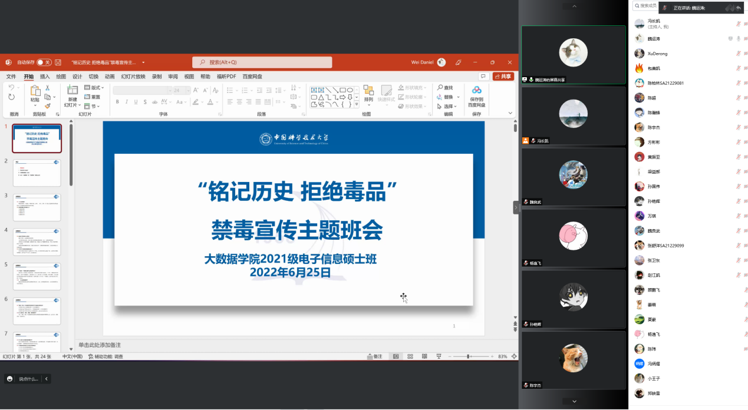Open the 文件 File menu
The image size is (748, 410).
pos(11,77)
